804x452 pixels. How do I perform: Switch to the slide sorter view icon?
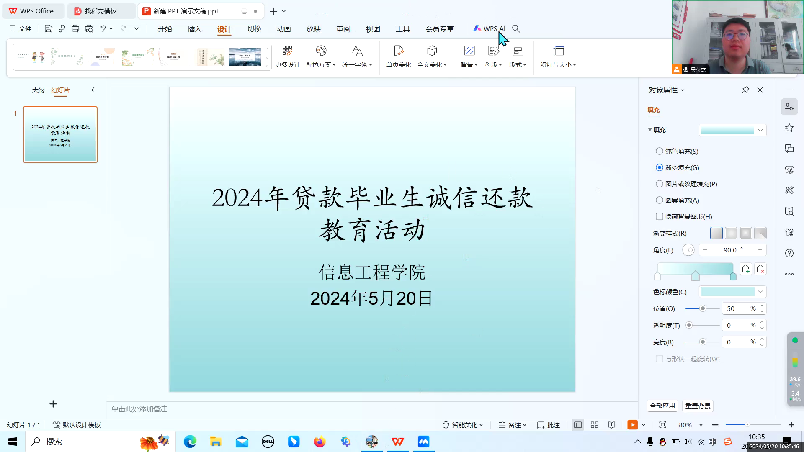[x=594, y=425]
